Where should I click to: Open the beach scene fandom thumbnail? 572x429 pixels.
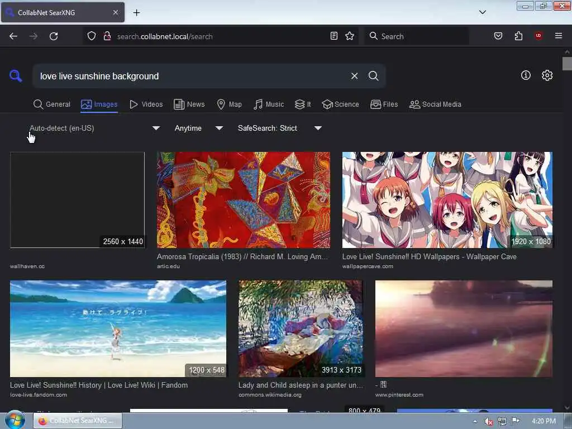[x=118, y=328]
